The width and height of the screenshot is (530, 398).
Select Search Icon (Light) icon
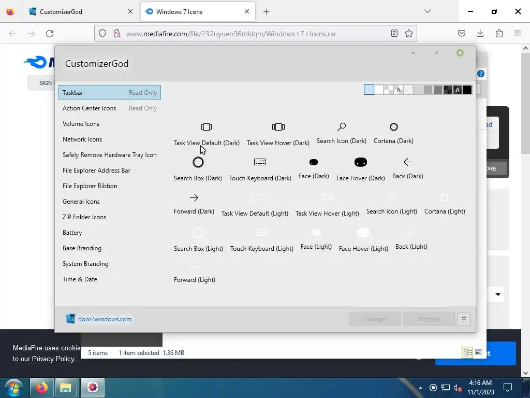pos(392,196)
